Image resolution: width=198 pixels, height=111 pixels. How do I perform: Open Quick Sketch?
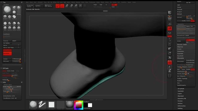click(x=49, y=6)
